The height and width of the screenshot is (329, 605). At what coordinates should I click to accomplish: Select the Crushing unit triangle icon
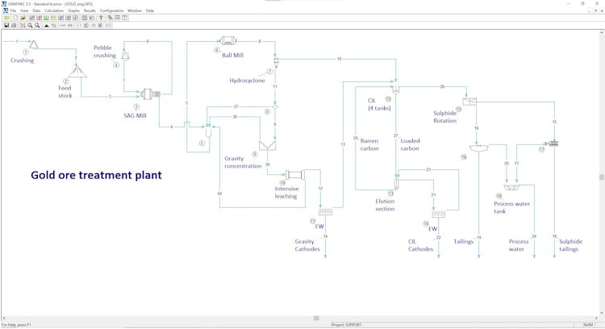click(x=34, y=44)
